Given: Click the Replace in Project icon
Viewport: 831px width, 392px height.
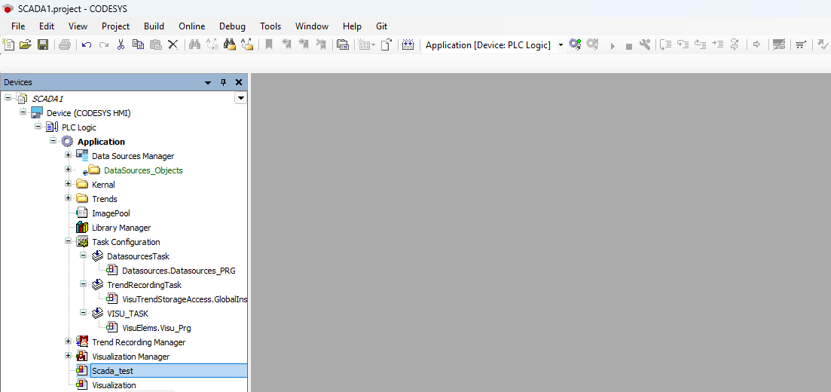Looking at the screenshot, I should pyautogui.click(x=246, y=45).
